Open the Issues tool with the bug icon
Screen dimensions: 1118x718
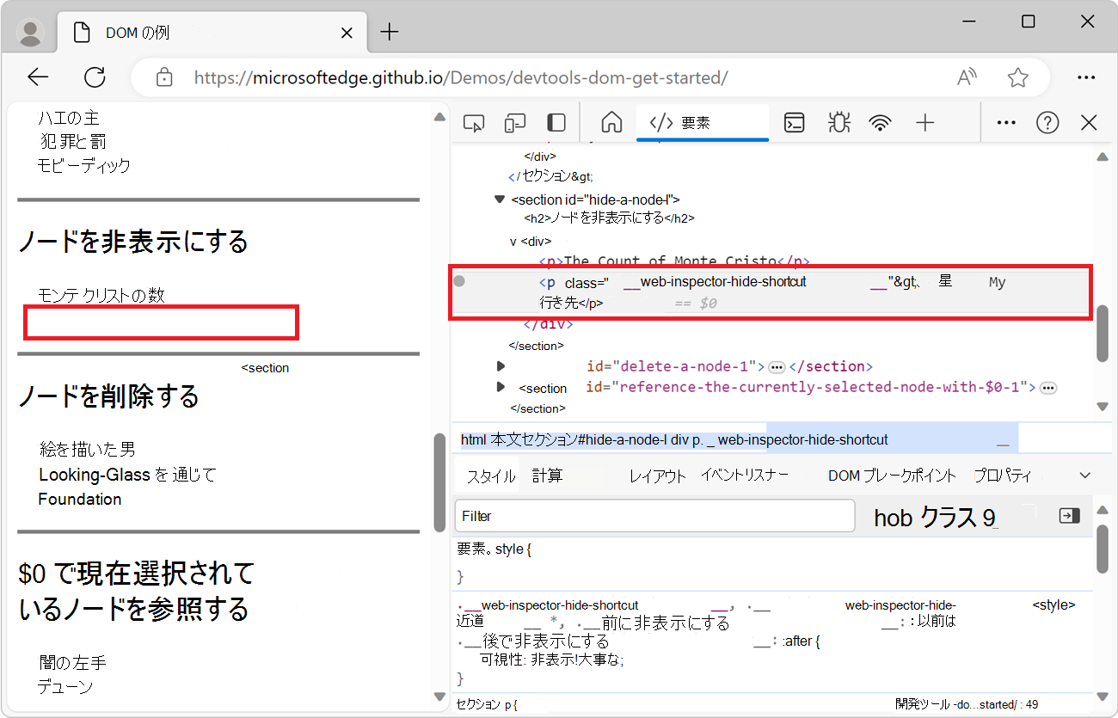[838, 122]
